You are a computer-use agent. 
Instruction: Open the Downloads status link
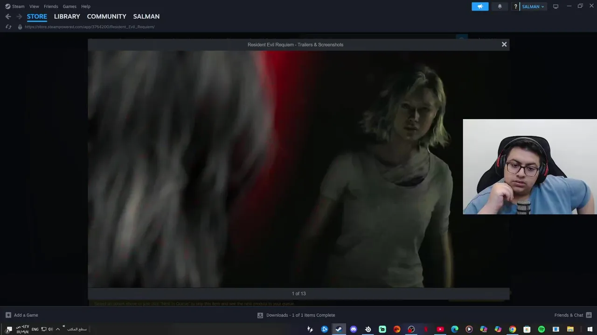301,315
